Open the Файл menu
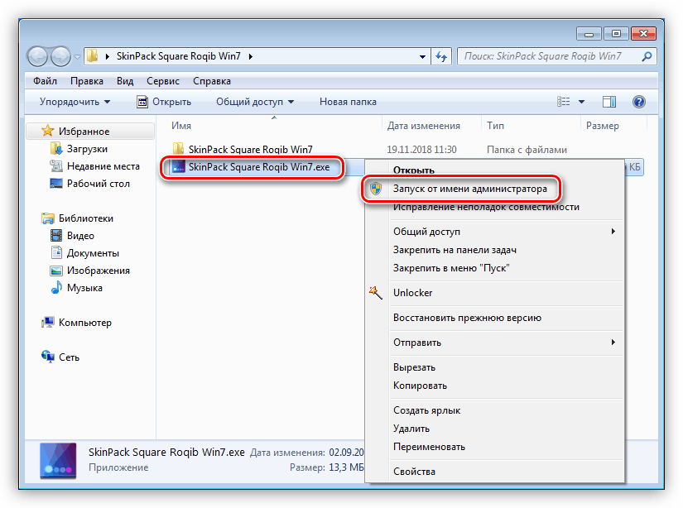The width and height of the screenshot is (683, 508). pos(45,81)
